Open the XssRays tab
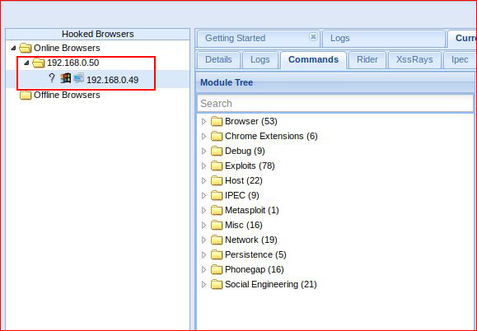 click(x=414, y=59)
